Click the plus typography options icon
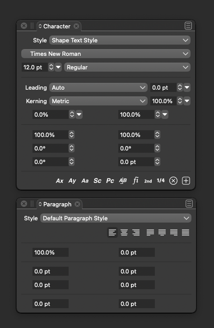This screenshot has width=214, height=328. 186,181
